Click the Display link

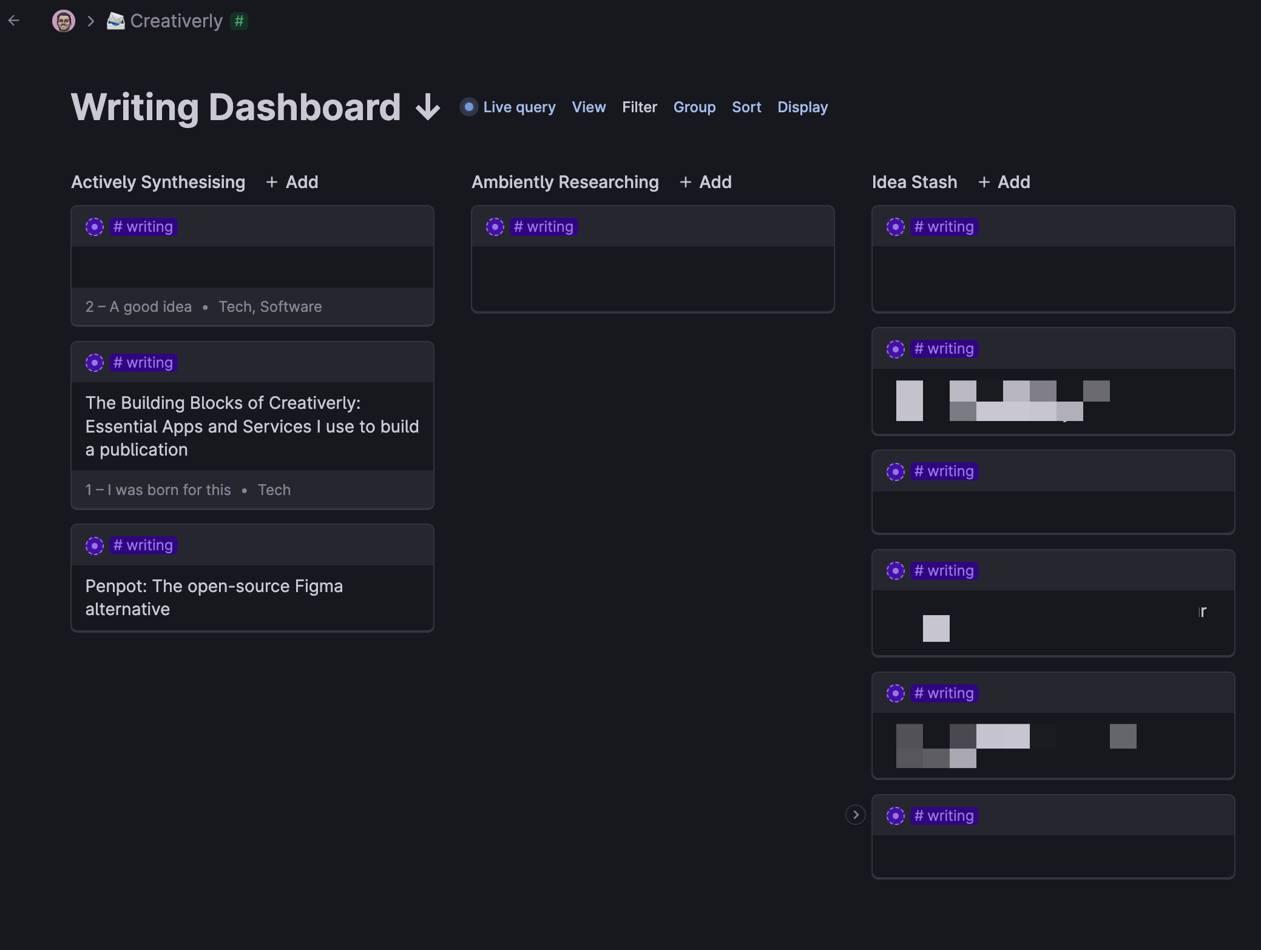tap(802, 107)
